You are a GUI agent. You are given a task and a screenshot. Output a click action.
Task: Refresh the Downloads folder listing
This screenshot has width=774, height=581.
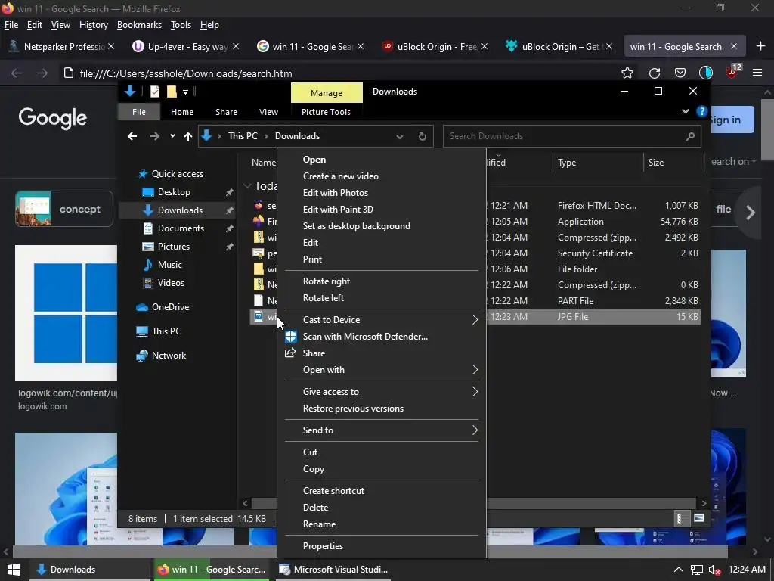pyautogui.click(x=422, y=136)
